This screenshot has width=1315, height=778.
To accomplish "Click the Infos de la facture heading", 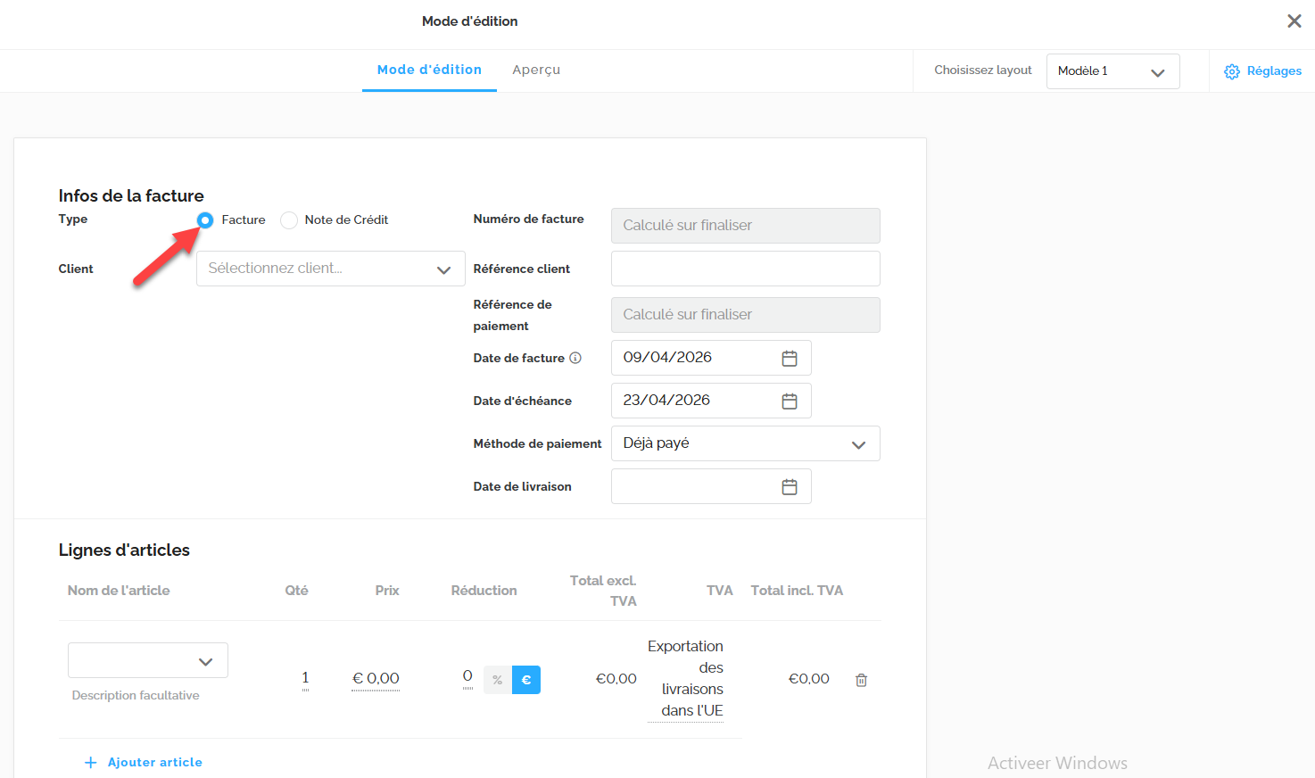I will click(x=131, y=195).
